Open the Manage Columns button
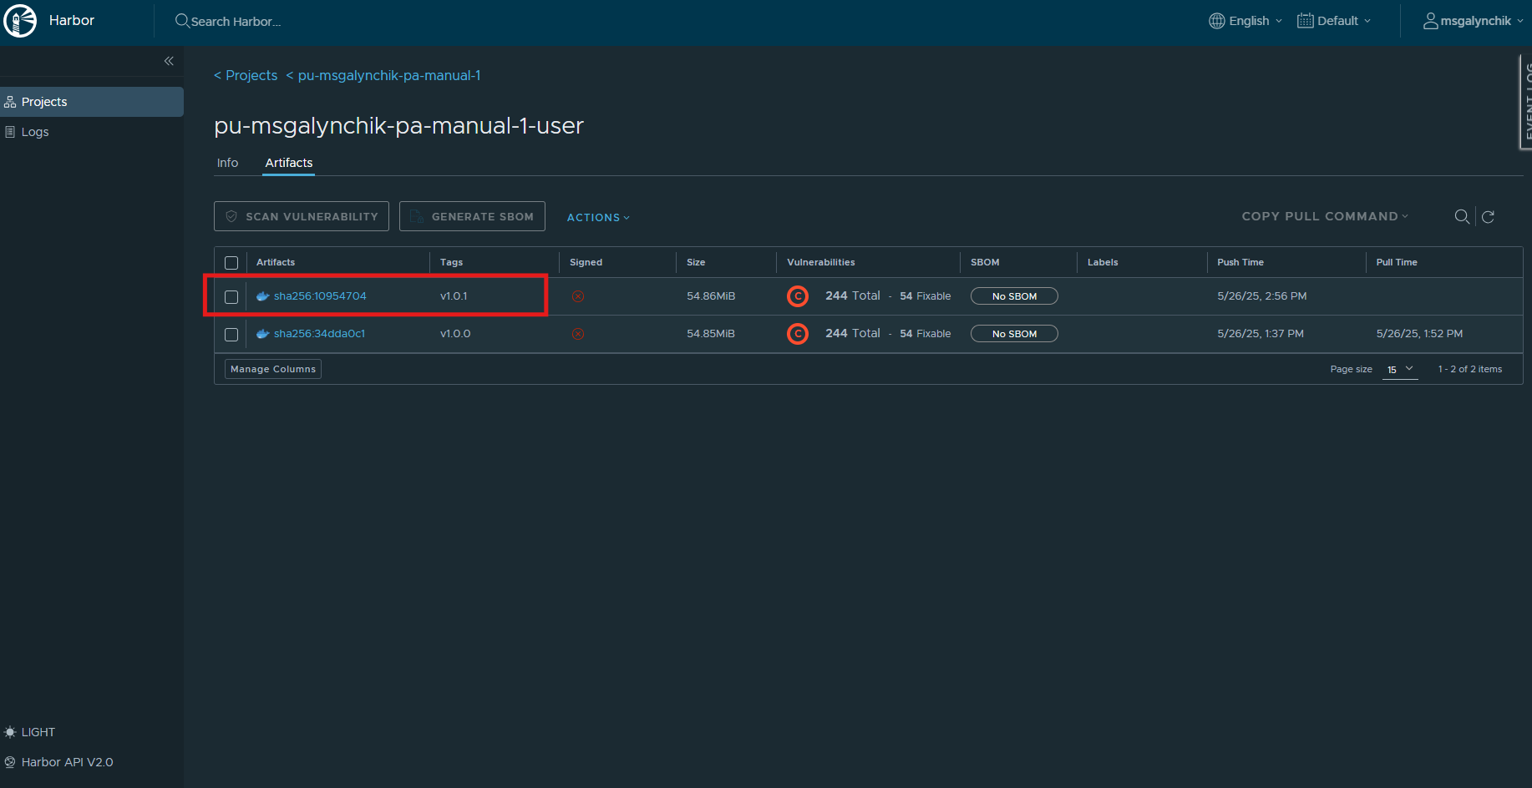The height and width of the screenshot is (788, 1532). coord(273,369)
